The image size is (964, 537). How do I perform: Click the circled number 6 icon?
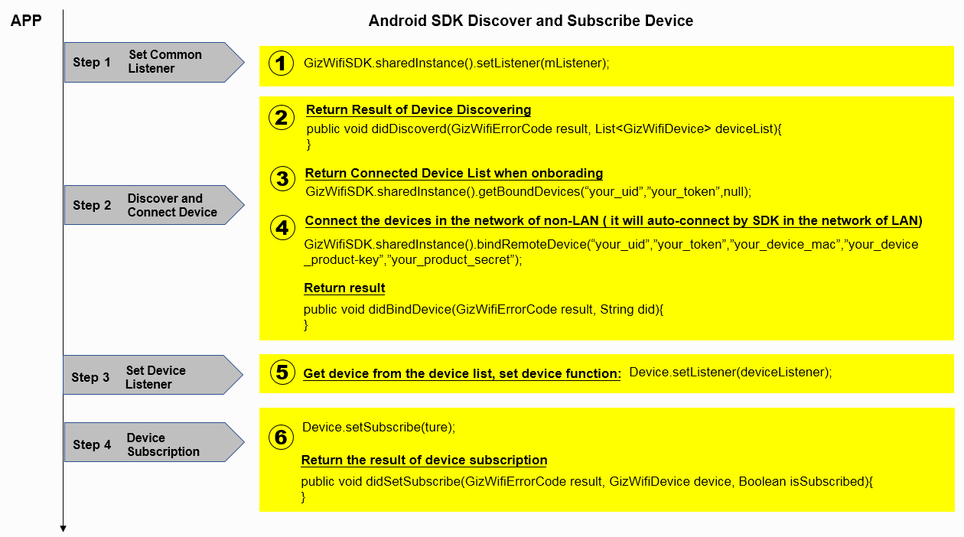coord(281,436)
